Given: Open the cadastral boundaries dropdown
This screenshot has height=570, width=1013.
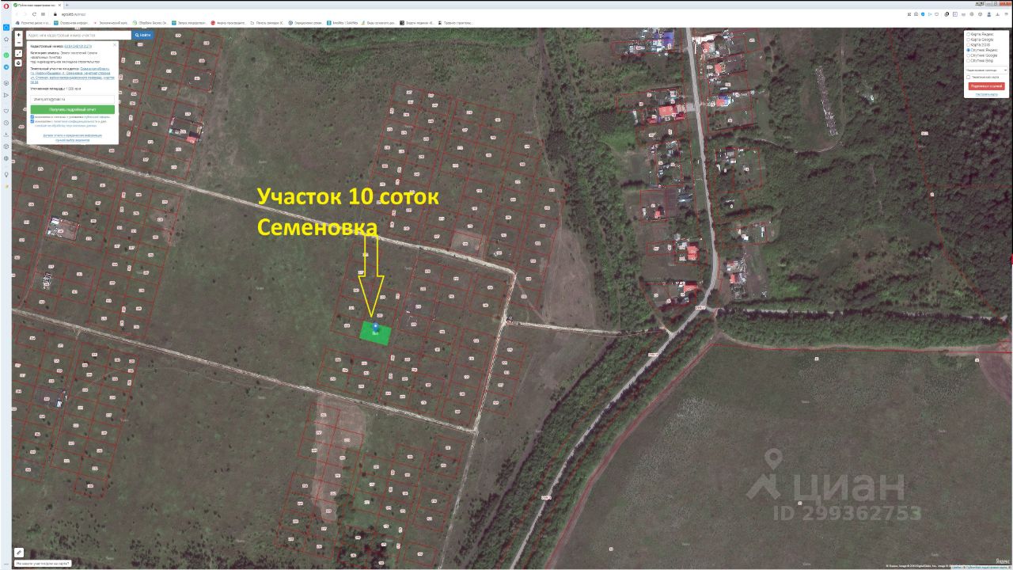Looking at the screenshot, I should pos(987,70).
